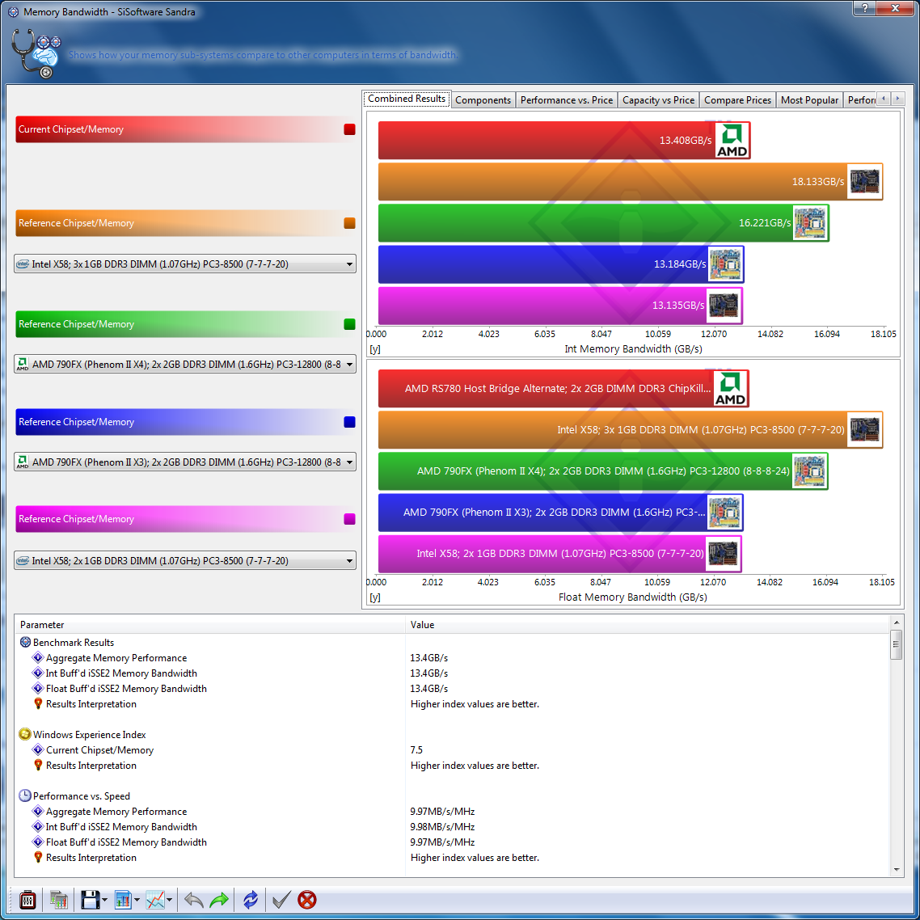This screenshot has width=920, height=920.
Task: Open the Performance vs. Price tab
Action: [x=566, y=99]
